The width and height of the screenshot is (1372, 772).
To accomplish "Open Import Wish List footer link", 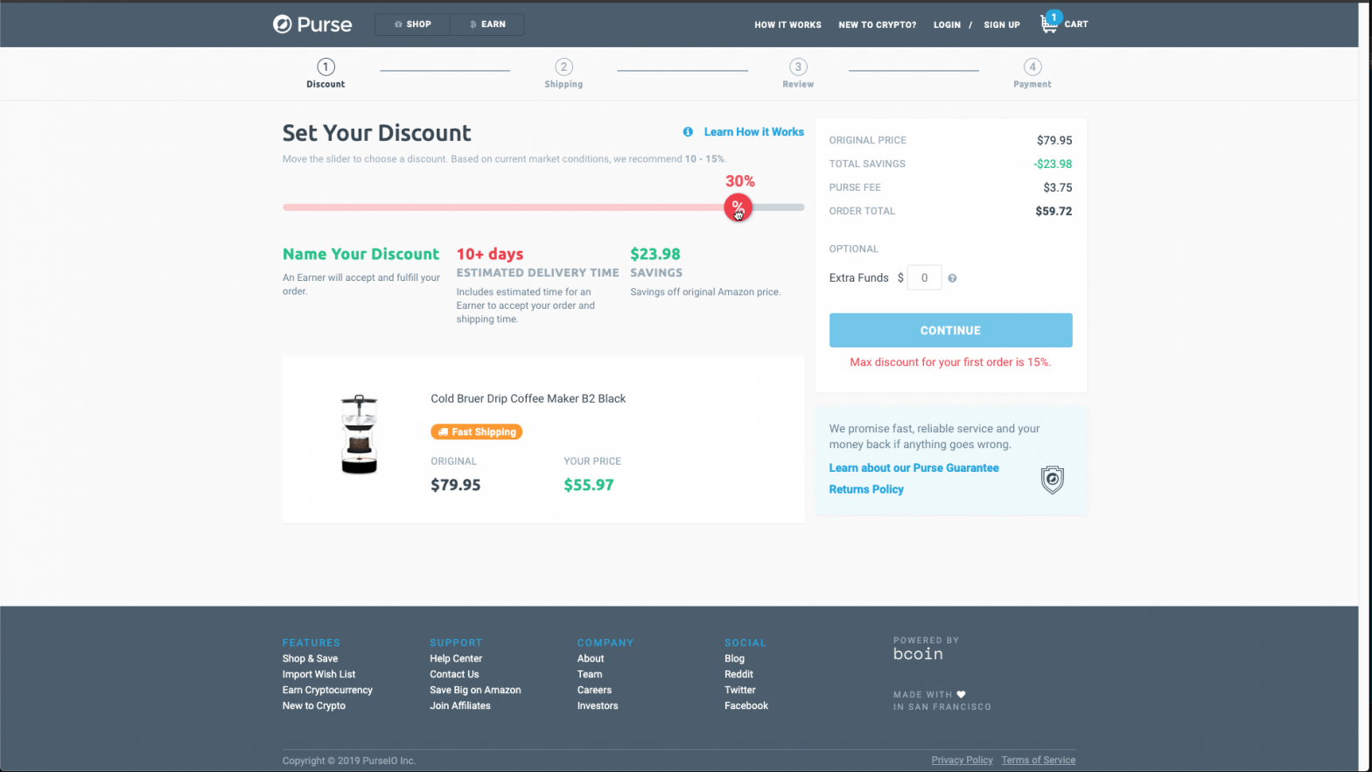I will 318,675.
